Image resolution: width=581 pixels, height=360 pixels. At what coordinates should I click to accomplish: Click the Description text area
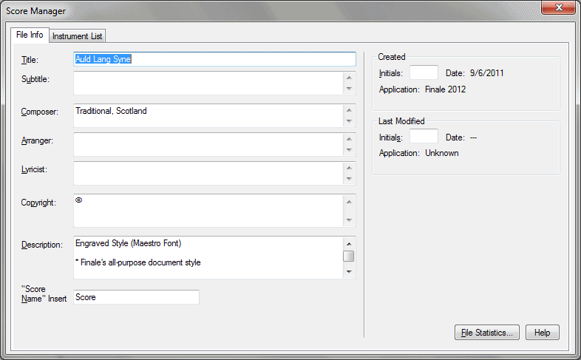tap(207, 257)
